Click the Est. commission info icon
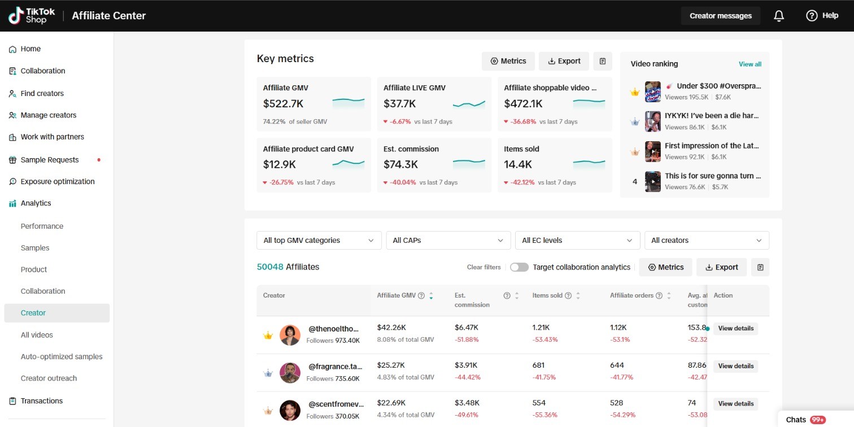This screenshot has width=854, height=427. [x=507, y=295]
